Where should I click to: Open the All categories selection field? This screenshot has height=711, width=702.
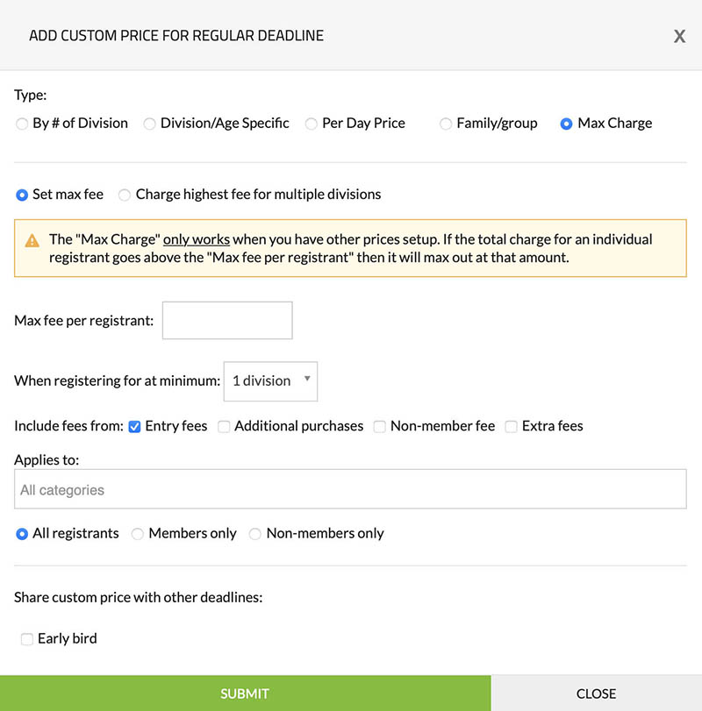pyautogui.click(x=350, y=490)
